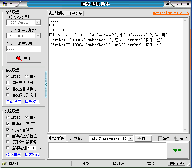Viewport: 192px width, 168px height.
Task: Click the red connection status indicator icon
Action: 19,58
